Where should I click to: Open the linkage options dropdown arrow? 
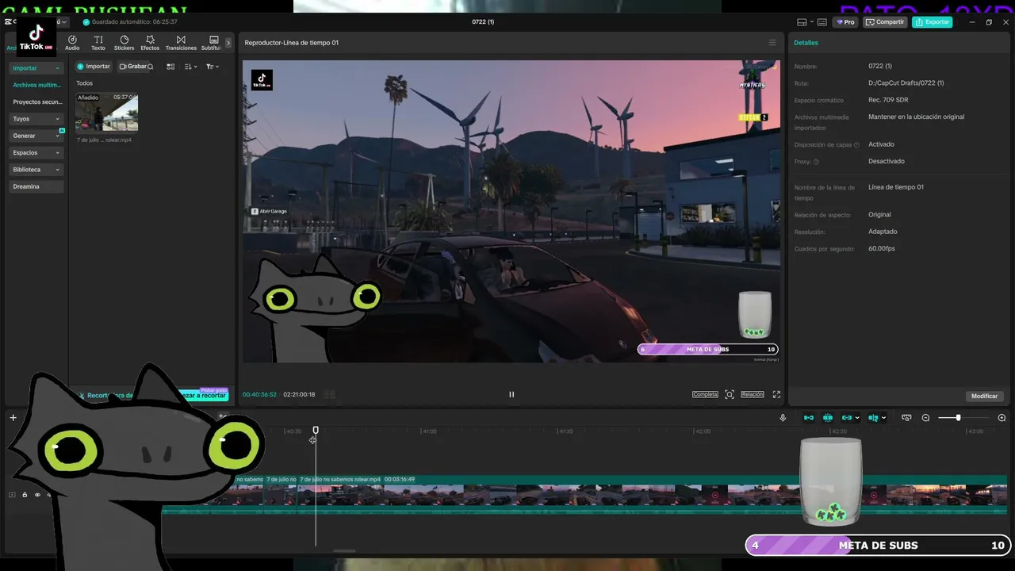[x=857, y=418]
